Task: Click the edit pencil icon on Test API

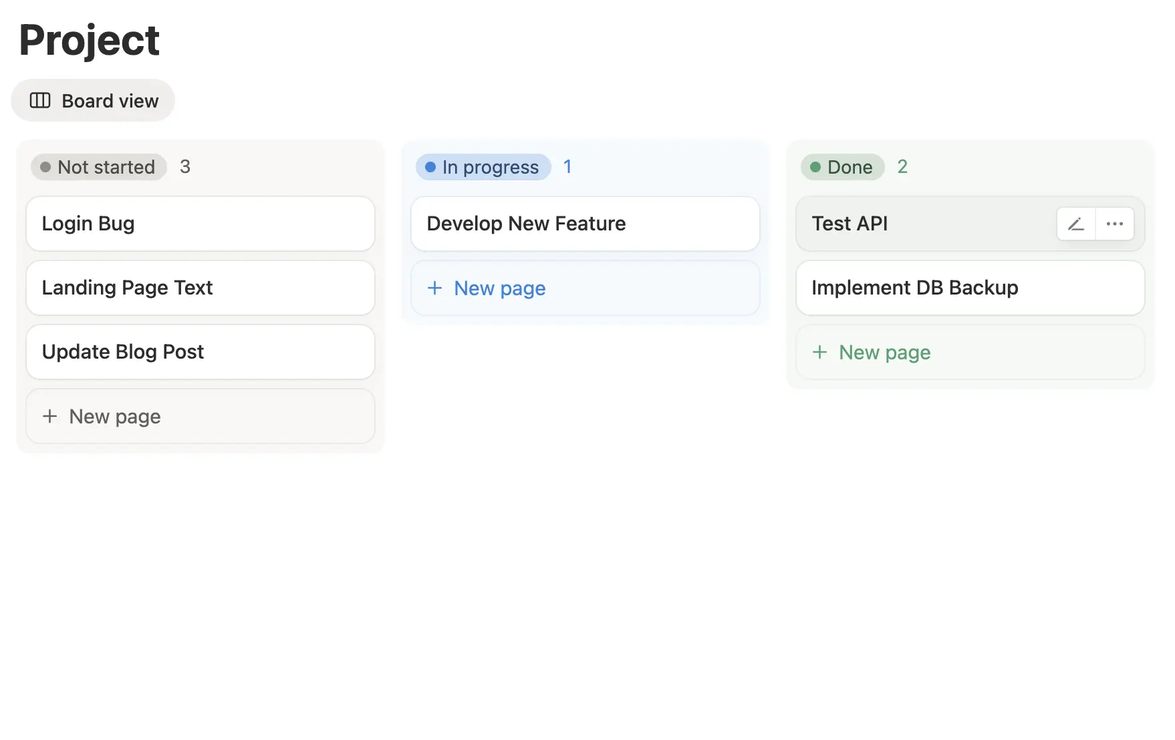Action: tap(1075, 224)
